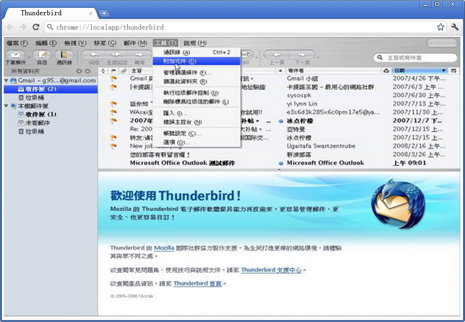Open the browser wrench settings menu
The image size is (465, 322).
pos(455,27)
